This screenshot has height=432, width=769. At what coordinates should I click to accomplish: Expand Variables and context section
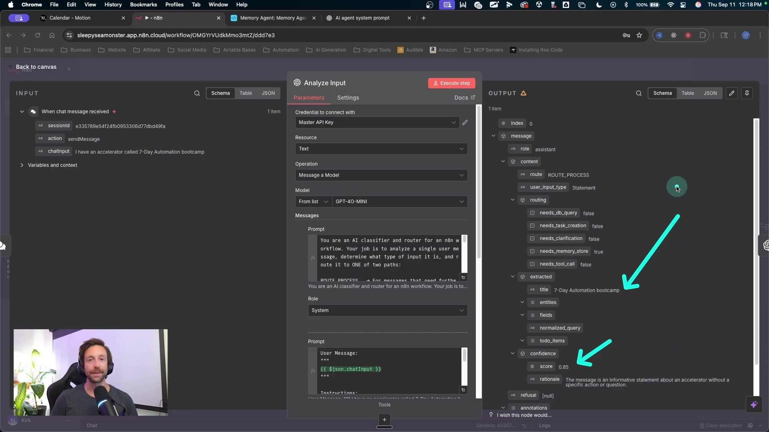22,165
